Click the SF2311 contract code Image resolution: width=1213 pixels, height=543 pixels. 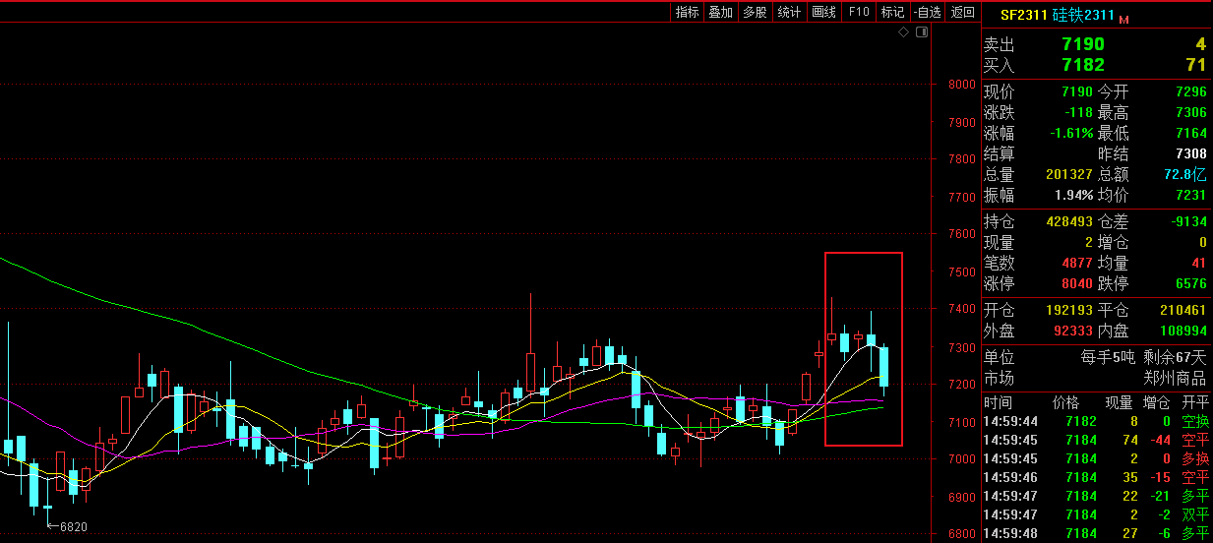1023,15
